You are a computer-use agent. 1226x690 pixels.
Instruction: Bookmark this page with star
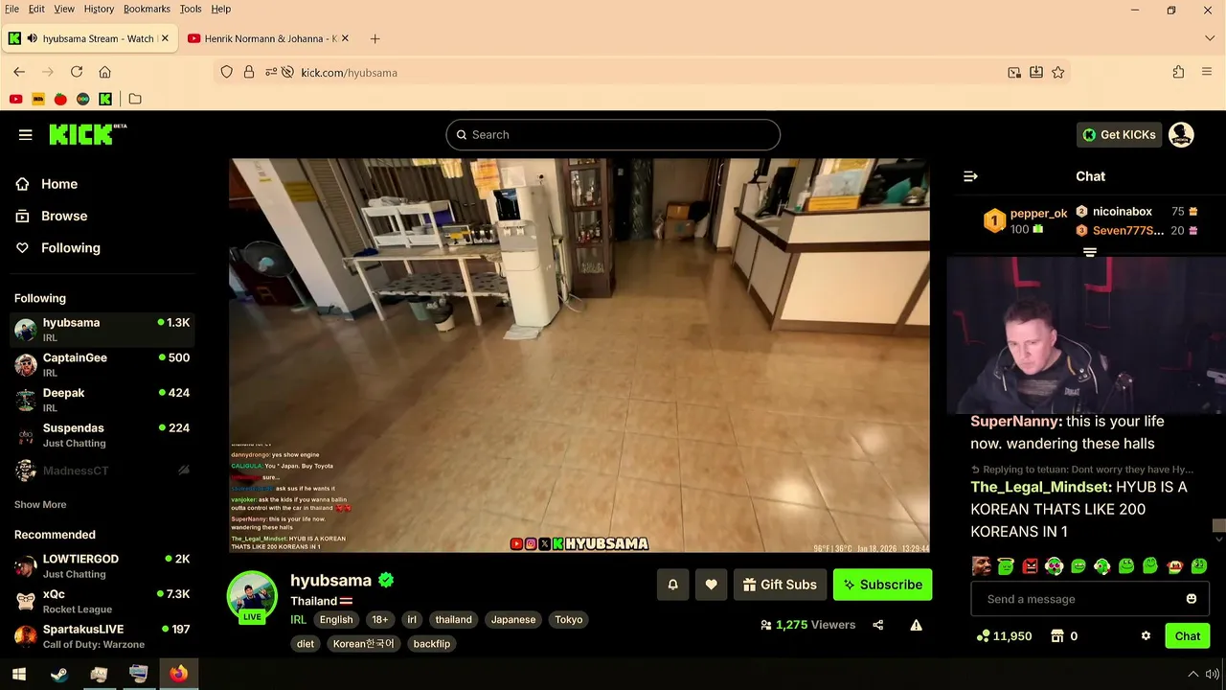coord(1058,72)
